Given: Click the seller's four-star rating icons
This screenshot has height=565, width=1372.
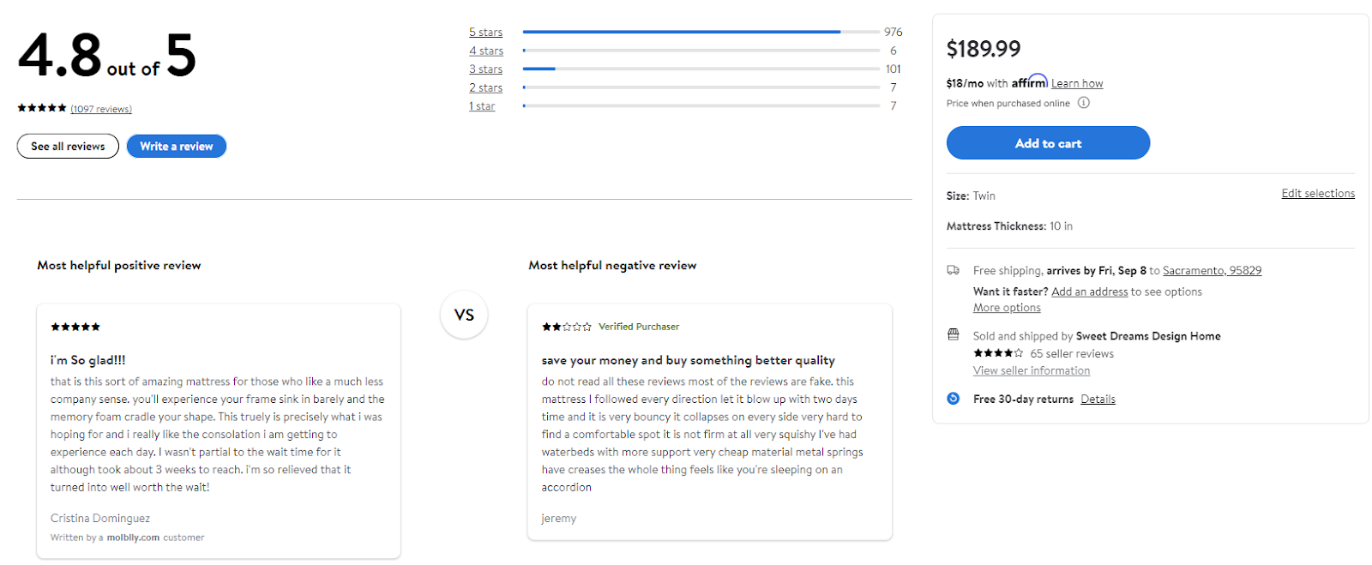Looking at the screenshot, I should tap(998, 353).
